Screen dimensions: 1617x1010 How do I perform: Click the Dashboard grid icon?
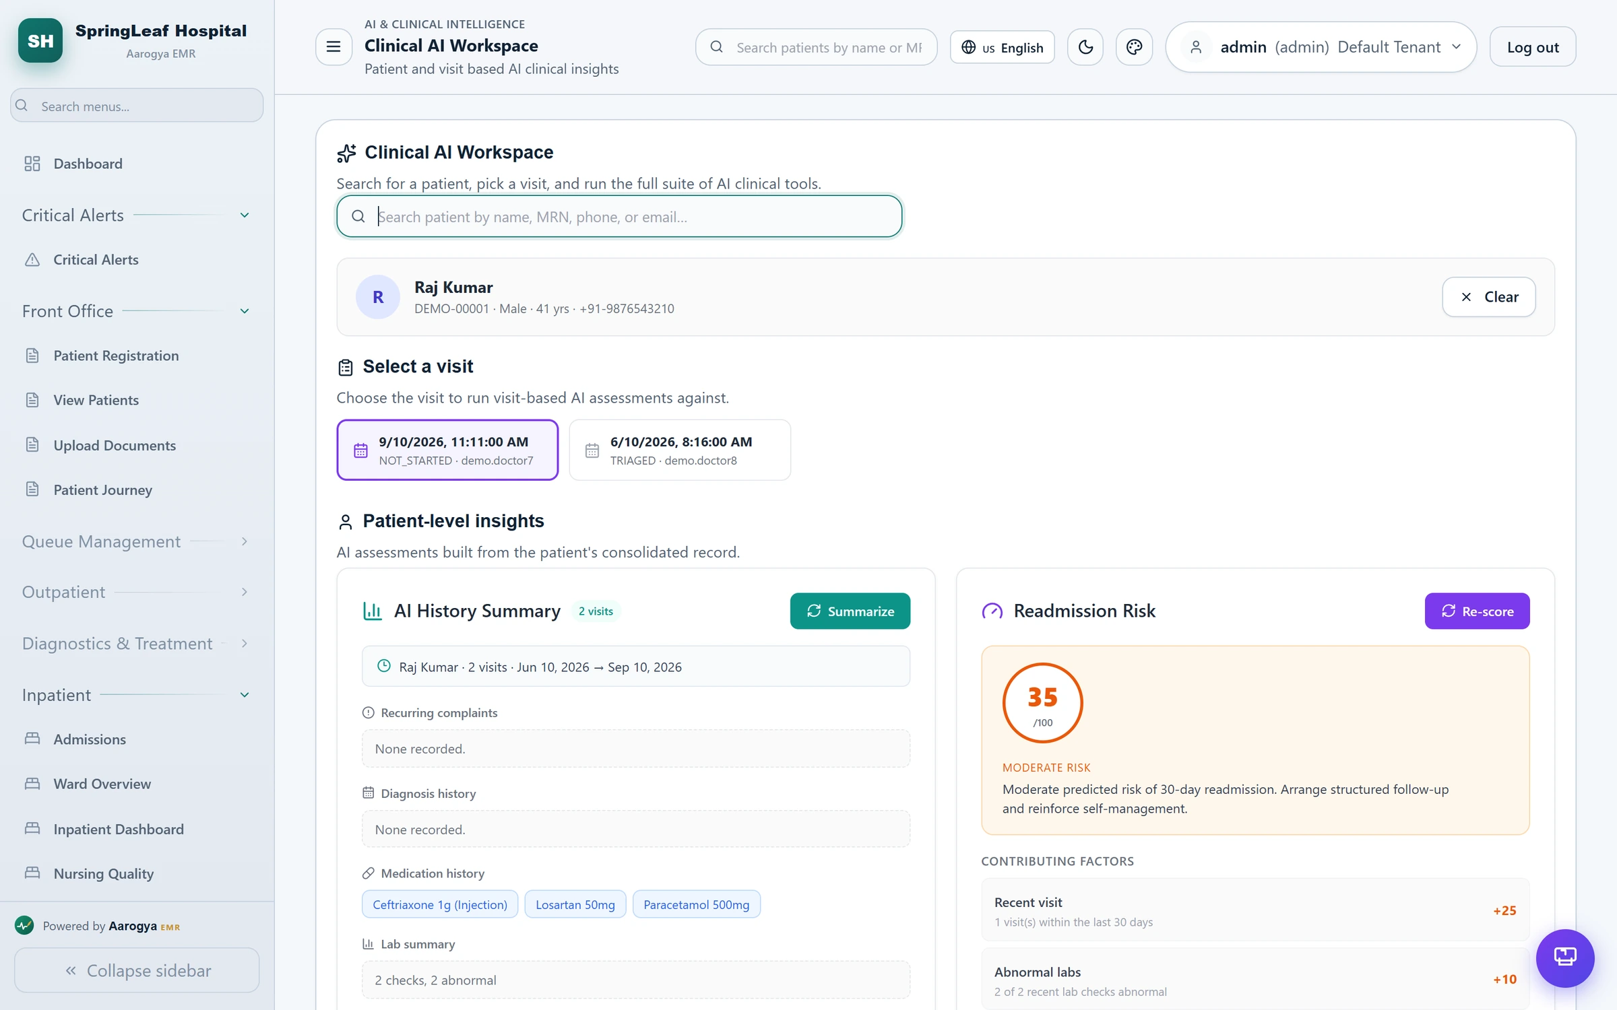[x=32, y=164]
